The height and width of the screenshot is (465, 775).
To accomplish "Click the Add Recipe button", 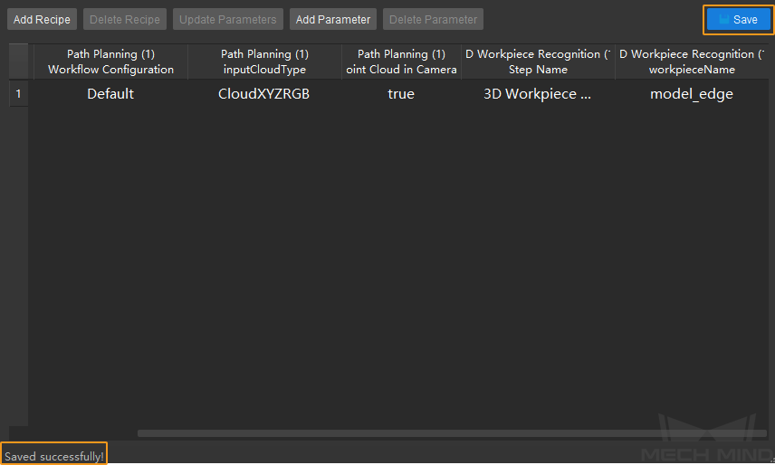I will pyautogui.click(x=42, y=19).
